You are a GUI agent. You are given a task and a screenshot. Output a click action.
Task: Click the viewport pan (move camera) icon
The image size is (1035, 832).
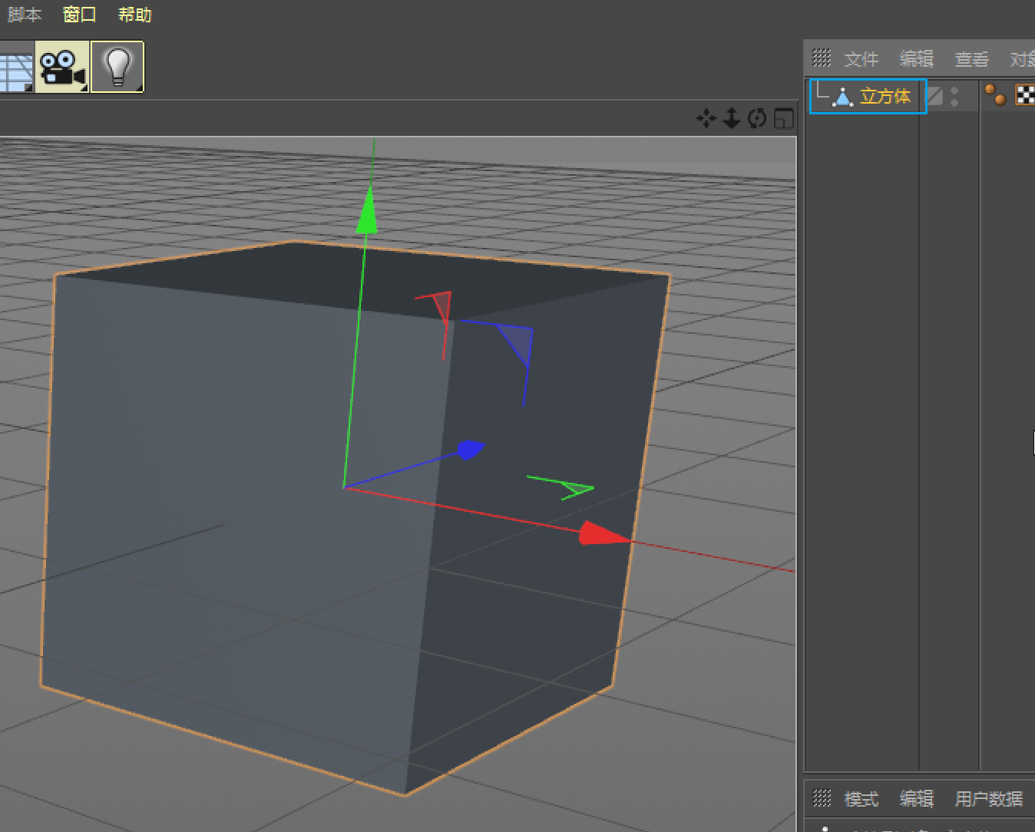706,118
